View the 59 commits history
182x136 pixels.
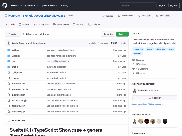click(119, 43)
